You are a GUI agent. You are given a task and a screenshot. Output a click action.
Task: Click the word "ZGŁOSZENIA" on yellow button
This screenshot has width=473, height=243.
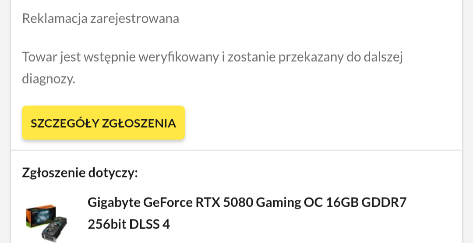click(x=139, y=123)
